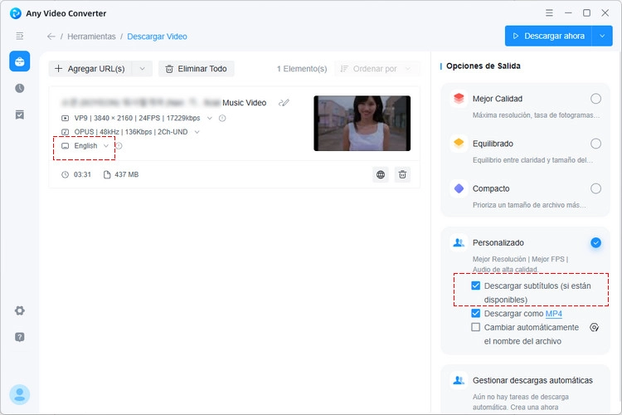Go back with the arrow icon
Image resolution: width=622 pixels, height=415 pixels.
tap(51, 37)
